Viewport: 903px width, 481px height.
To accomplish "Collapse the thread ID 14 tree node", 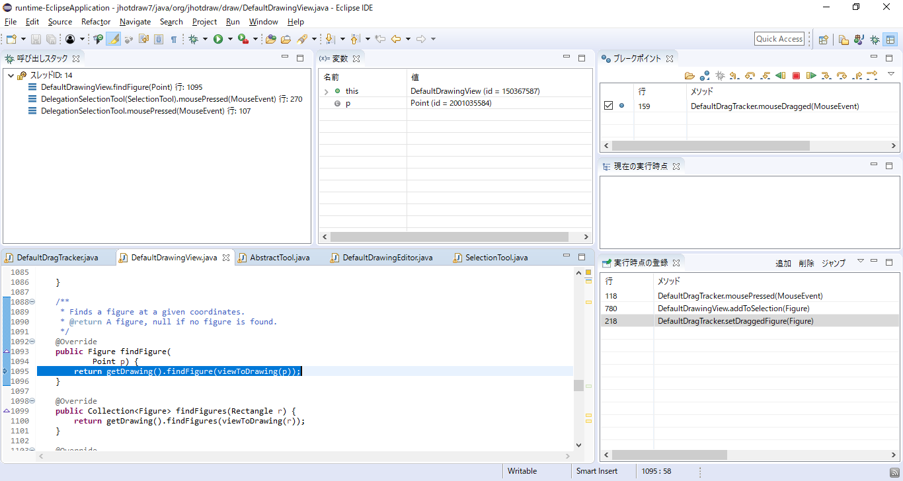I will 11,75.
